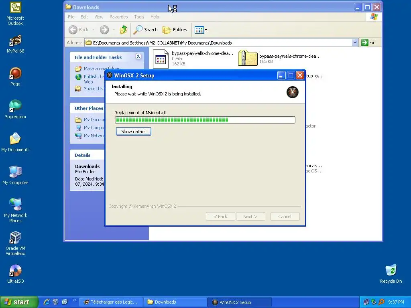The width and height of the screenshot is (411, 308).
Task: Launch Supermium from the desktop
Action: pos(15,109)
